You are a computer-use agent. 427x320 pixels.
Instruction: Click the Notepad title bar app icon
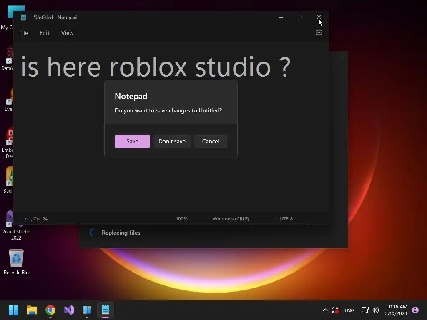[x=23, y=17]
